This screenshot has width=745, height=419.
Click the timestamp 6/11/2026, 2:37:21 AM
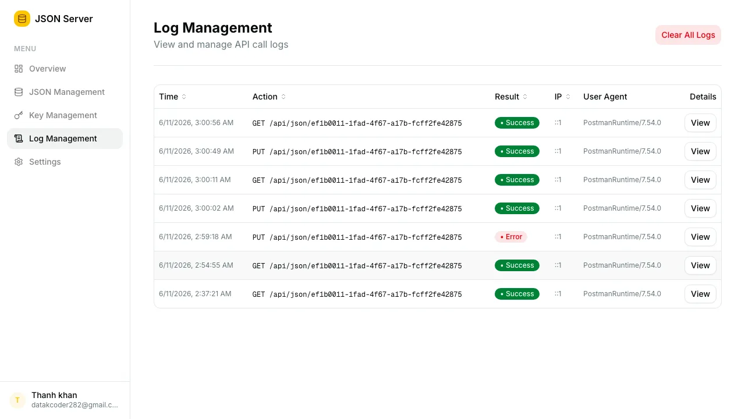195,294
